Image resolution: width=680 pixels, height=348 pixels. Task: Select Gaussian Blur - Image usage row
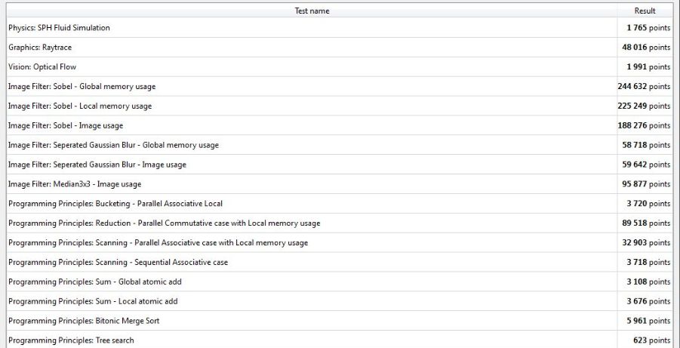tap(97, 165)
